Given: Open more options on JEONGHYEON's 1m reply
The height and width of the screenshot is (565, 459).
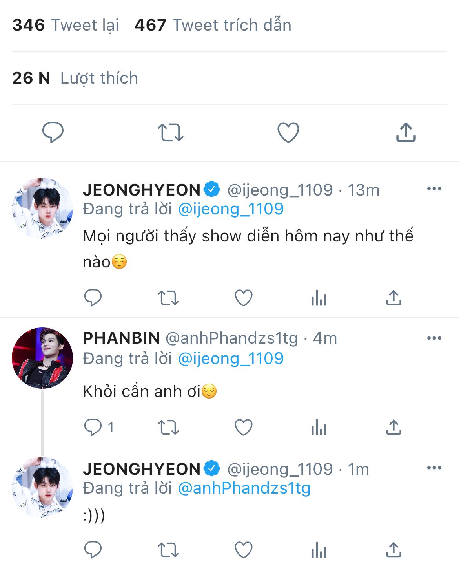Looking at the screenshot, I should [x=434, y=468].
